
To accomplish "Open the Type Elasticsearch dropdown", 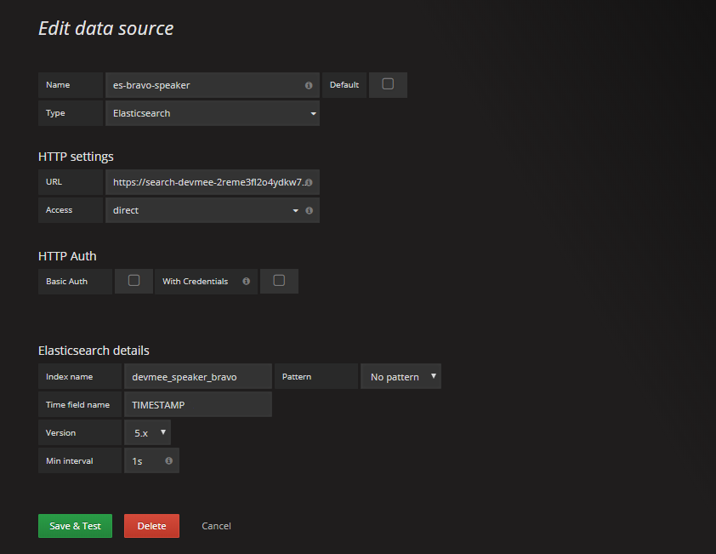I will coord(212,113).
